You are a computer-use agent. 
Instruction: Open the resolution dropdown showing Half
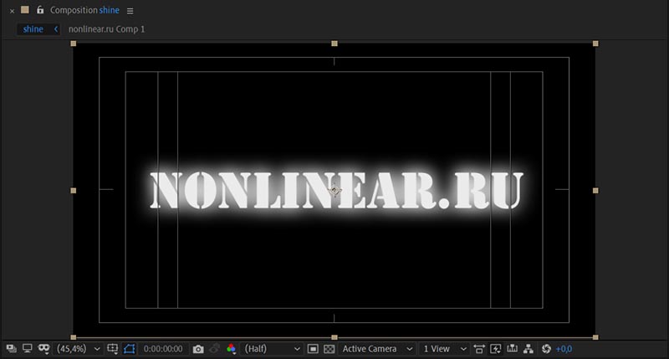click(272, 349)
